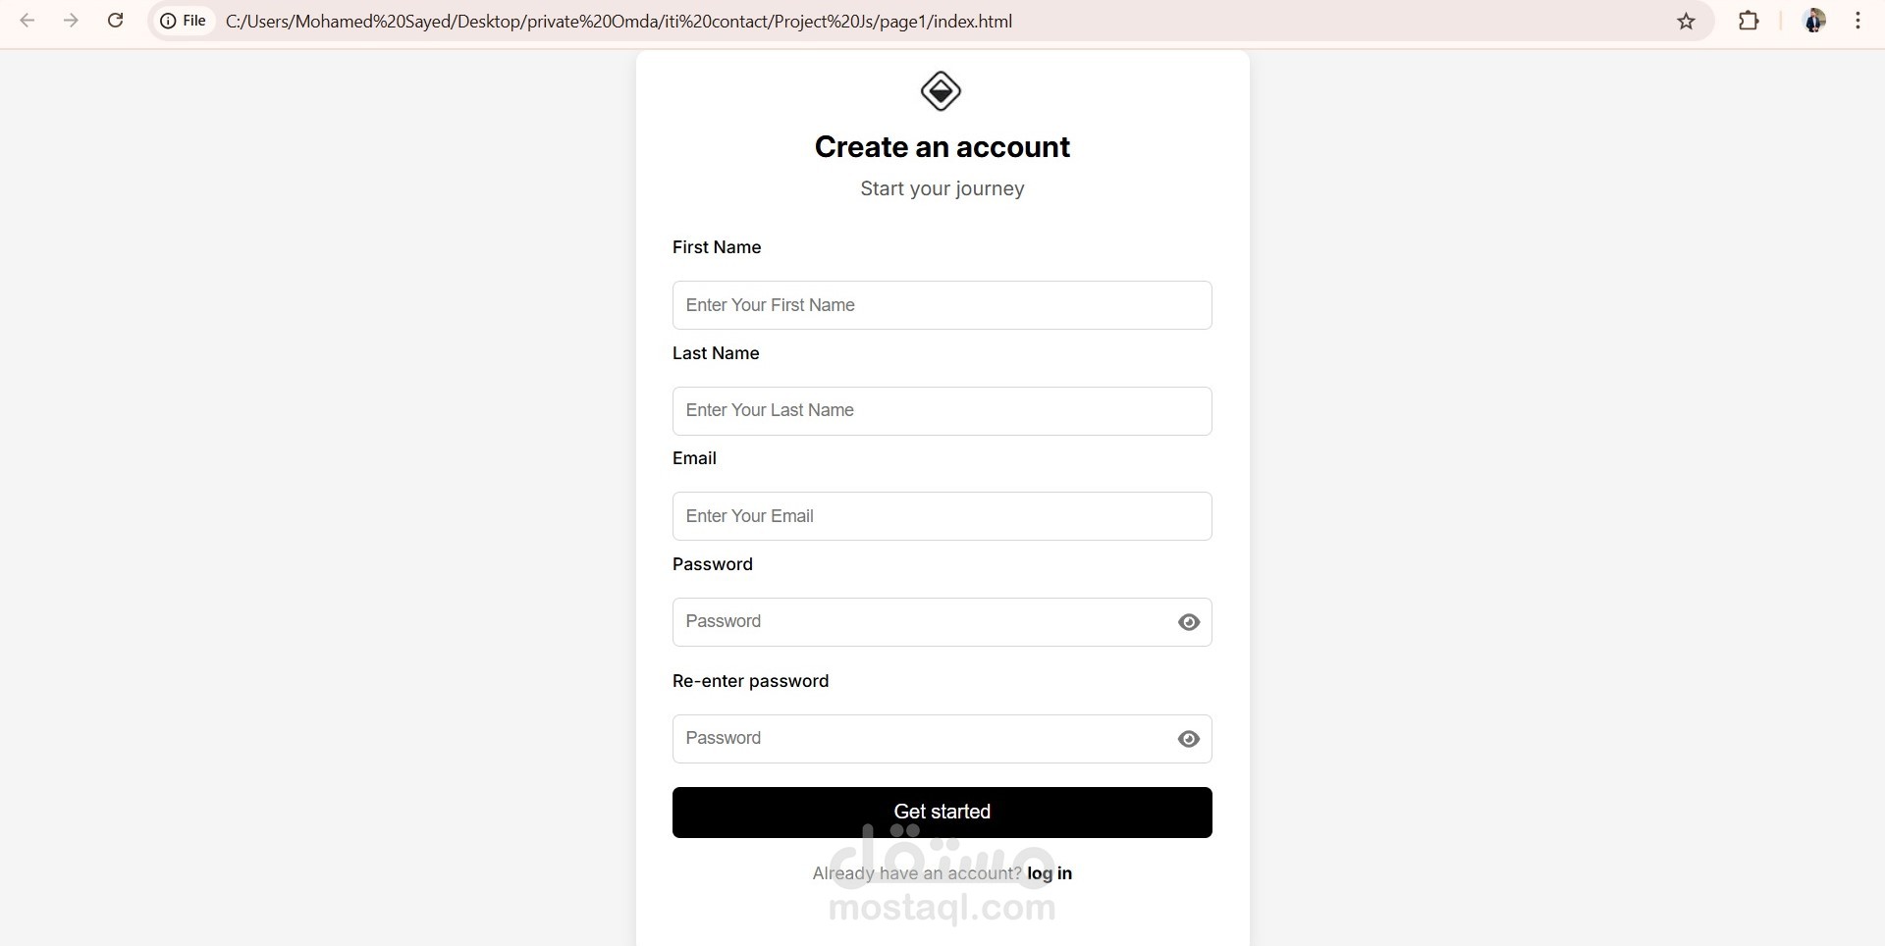1885x946 pixels.
Task: Bookmark this page with the star icon
Action: [x=1686, y=21]
